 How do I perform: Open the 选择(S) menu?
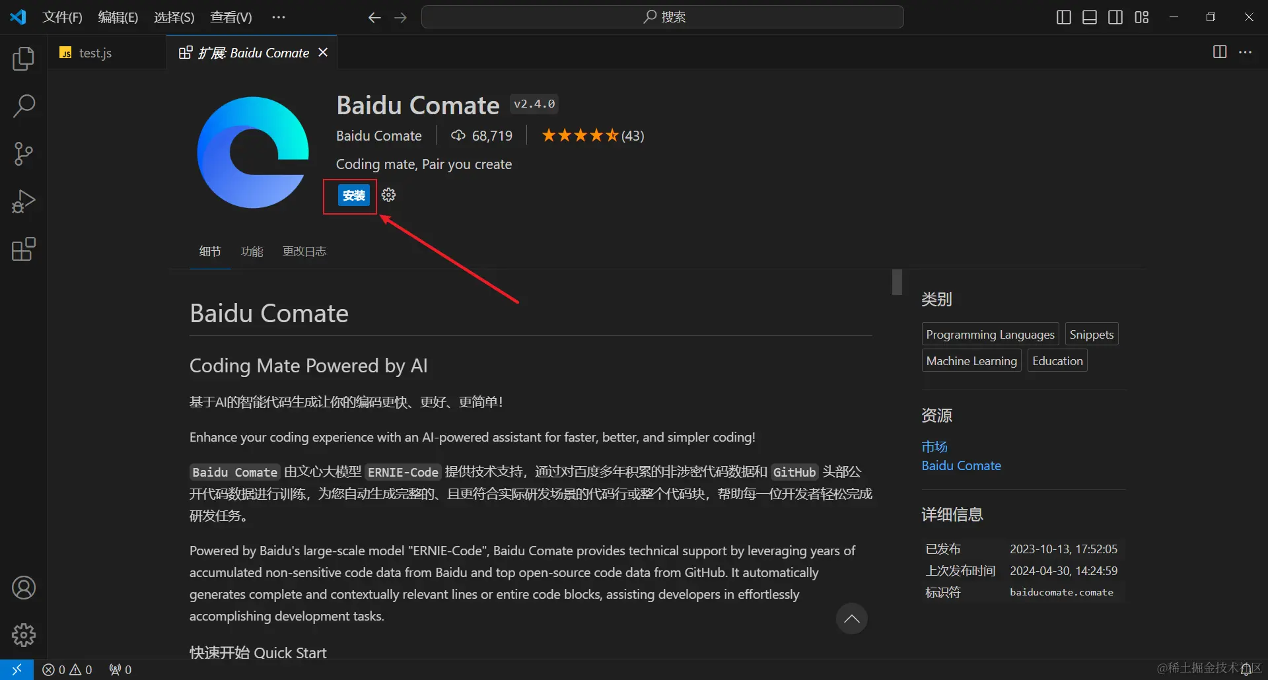click(x=174, y=17)
